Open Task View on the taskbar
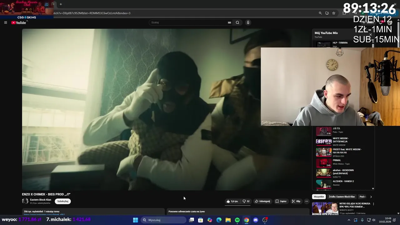Viewport: 400px width, 225px height. pyautogui.click(x=192, y=220)
